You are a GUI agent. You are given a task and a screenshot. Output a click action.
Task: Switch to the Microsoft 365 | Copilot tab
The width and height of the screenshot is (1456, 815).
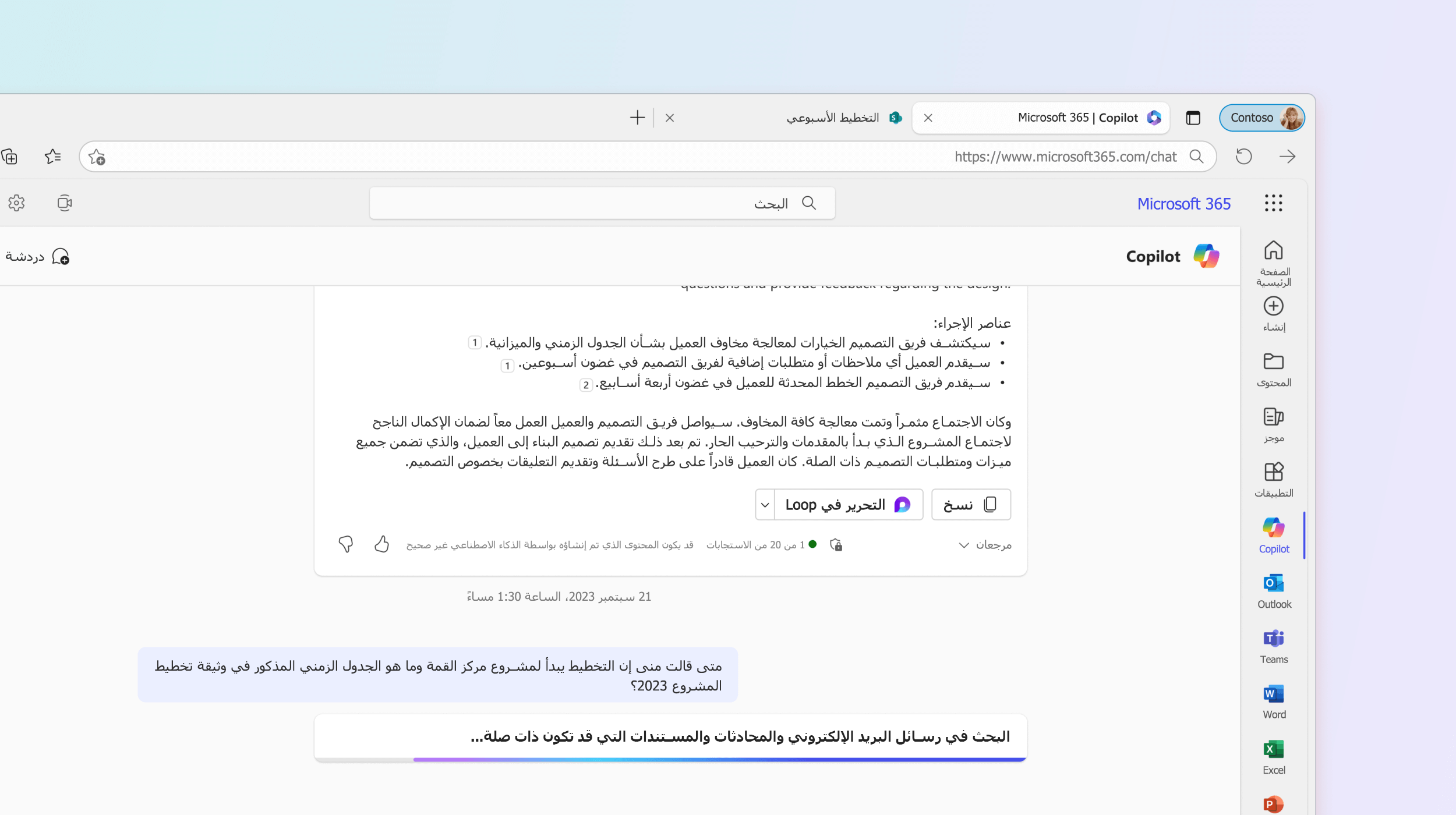pyautogui.click(x=1040, y=118)
